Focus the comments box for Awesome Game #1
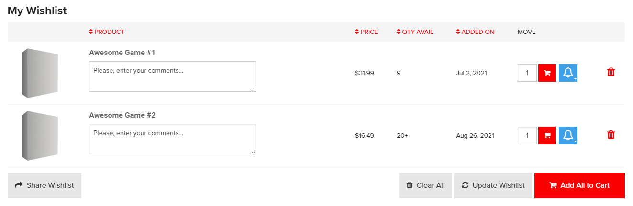The image size is (633, 206). click(173, 76)
